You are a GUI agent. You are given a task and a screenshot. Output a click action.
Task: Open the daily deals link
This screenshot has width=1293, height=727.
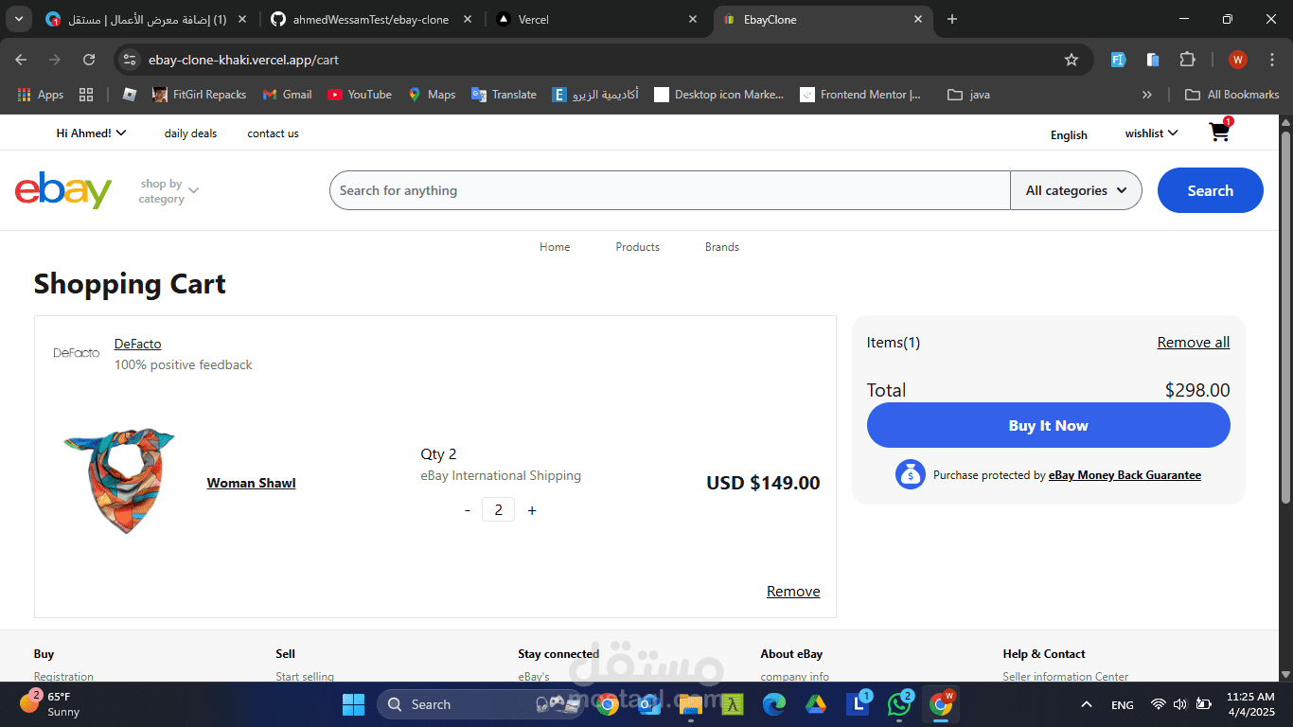190,133
